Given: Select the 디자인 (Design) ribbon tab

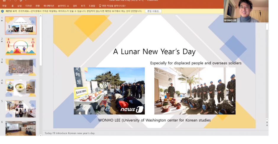Looking at the screenshot, I should [x=29, y=6].
